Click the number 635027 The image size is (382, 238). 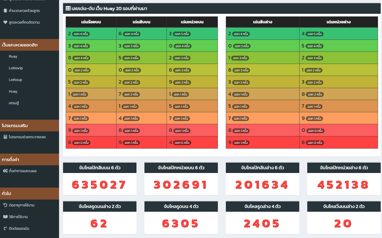pyautogui.click(x=99, y=185)
